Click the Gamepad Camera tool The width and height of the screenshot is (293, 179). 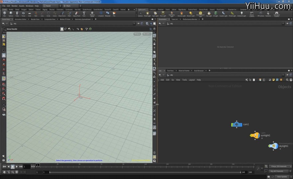(276, 14)
